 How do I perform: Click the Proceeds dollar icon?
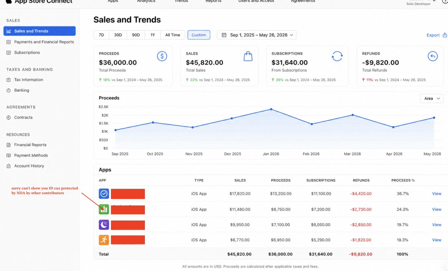pos(162,56)
